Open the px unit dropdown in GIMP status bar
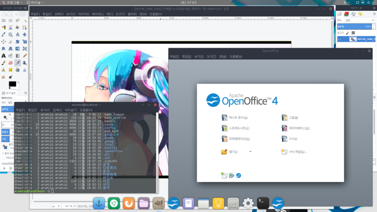Viewport: 377px width, 212px height. click(x=56, y=206)
